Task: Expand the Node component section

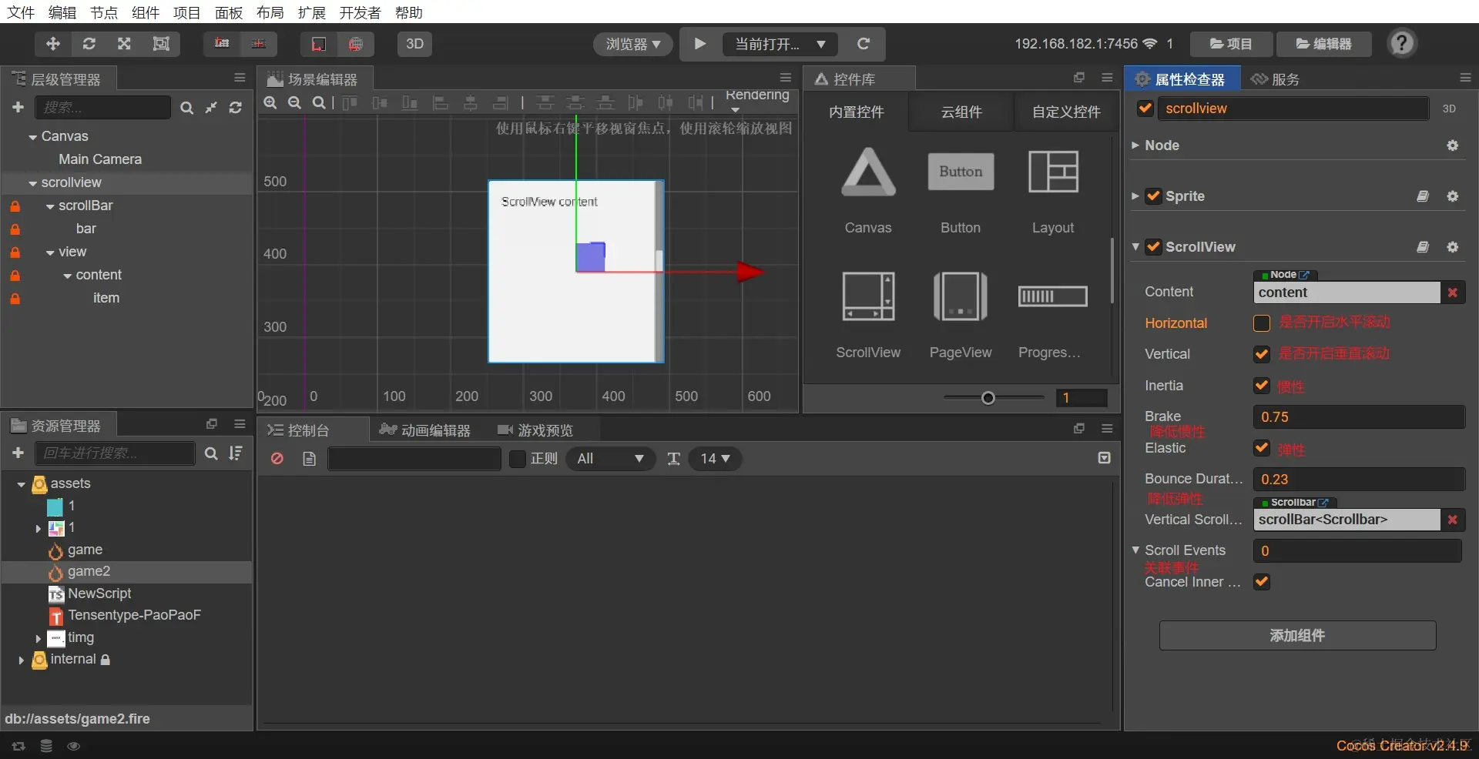Action: pos(1135,145)
